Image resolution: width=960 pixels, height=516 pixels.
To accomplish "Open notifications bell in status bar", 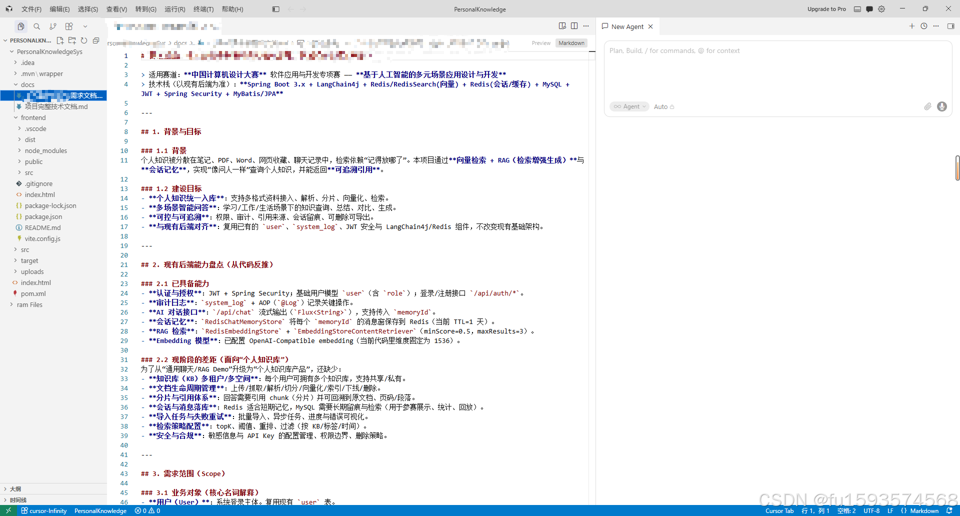I will point(949,510).
